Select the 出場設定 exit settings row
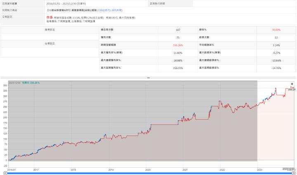The width and height of the screenshot is (297, 175). pyautogui.click(x=49, y=44)
